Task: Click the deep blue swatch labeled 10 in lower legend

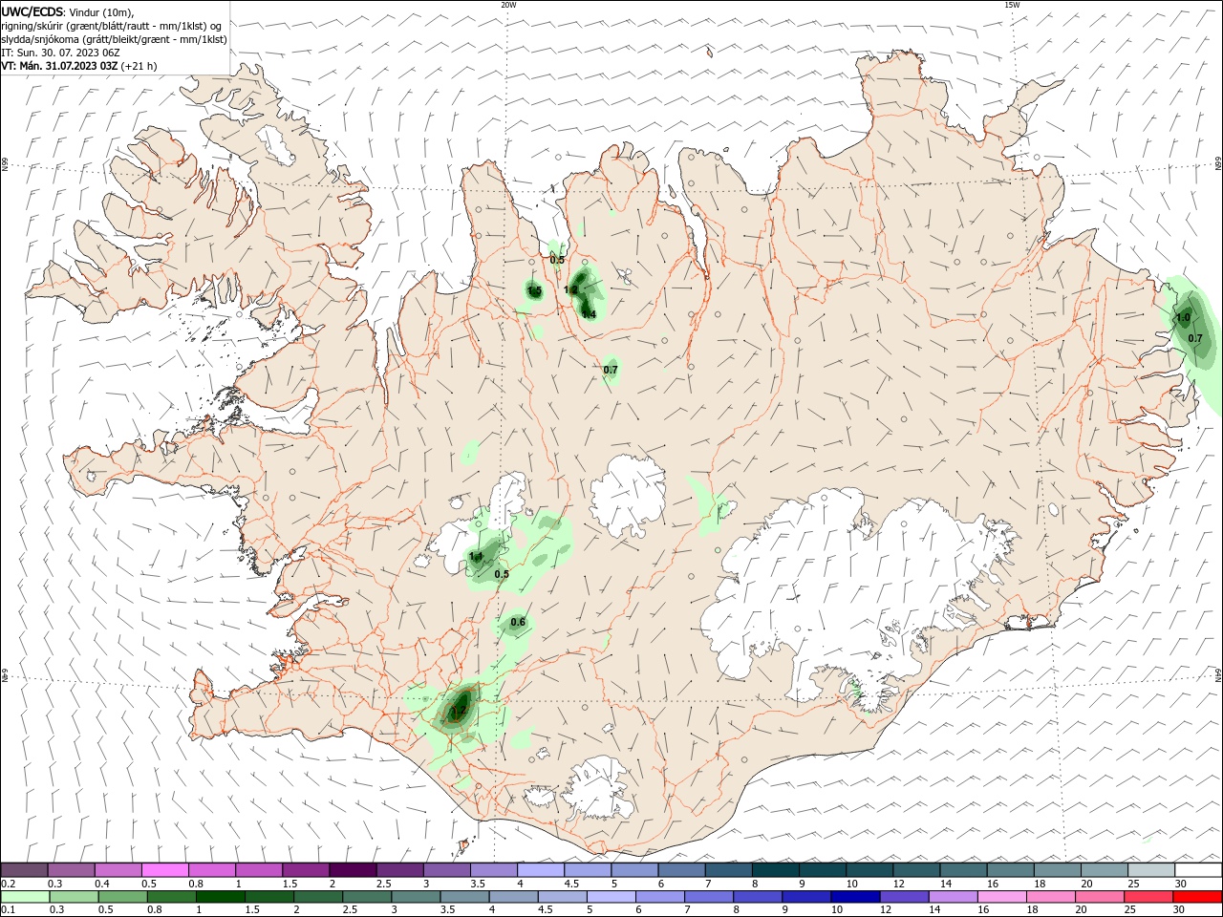Action: (x=856, y=897)
